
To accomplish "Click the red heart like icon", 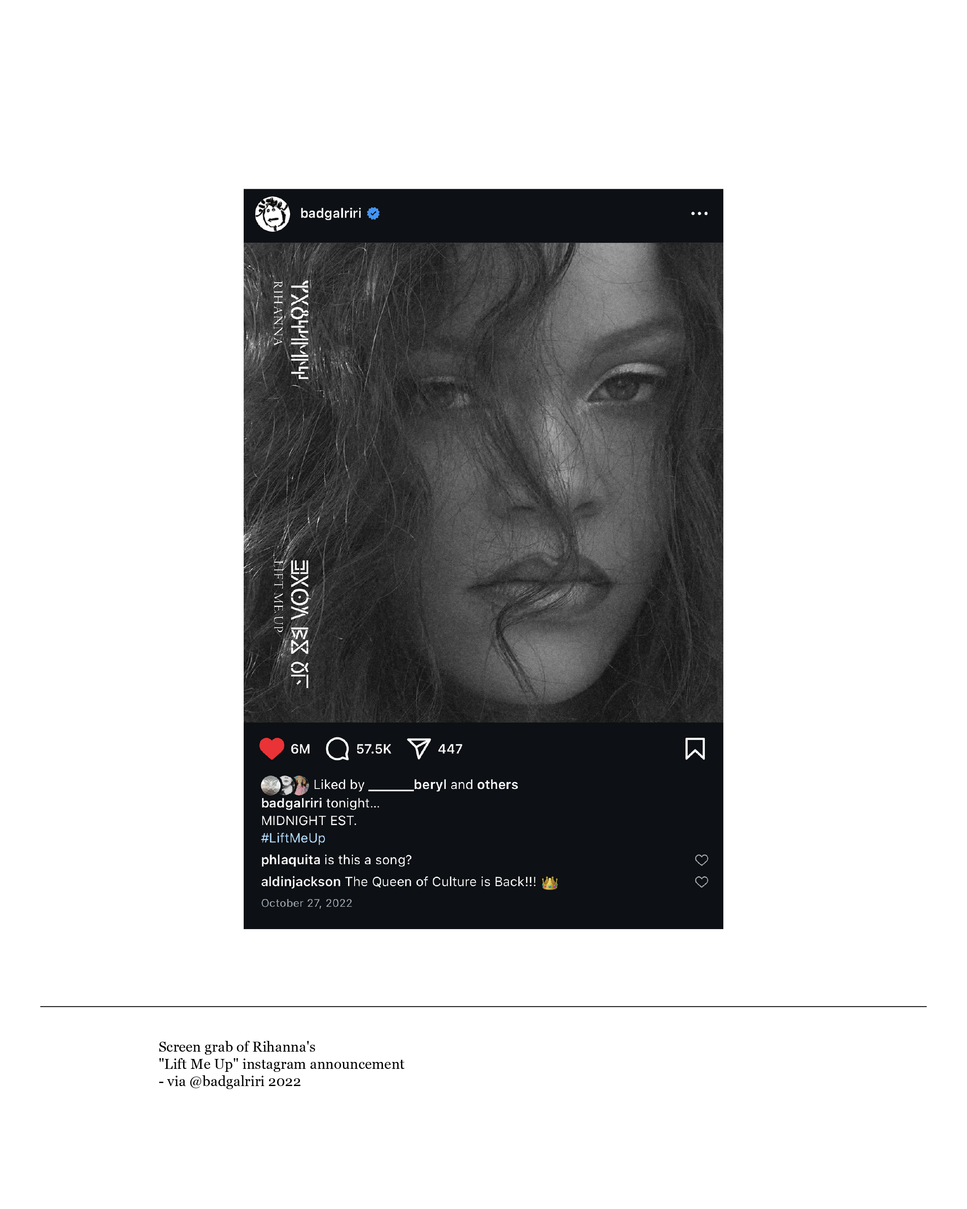I will pos(271,749).
